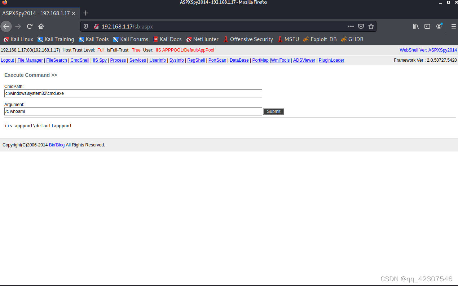Open the PortScan page

[217, 60]
